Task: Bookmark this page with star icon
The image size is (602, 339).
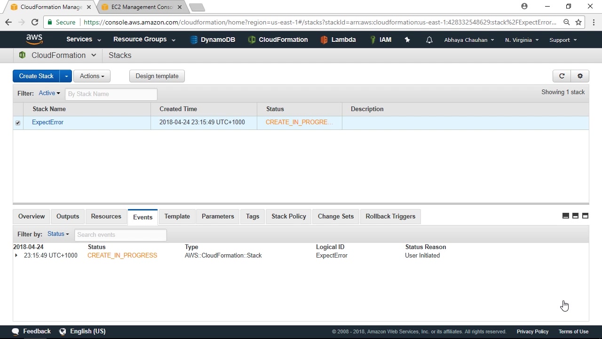Action: (578, 22)
